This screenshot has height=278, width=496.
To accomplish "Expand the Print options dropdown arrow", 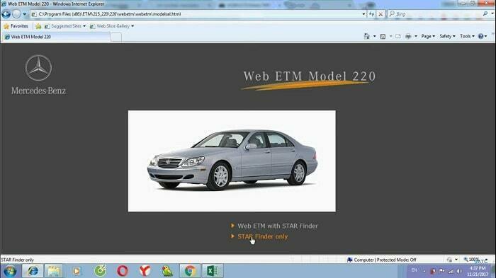I will click(416, 36).
